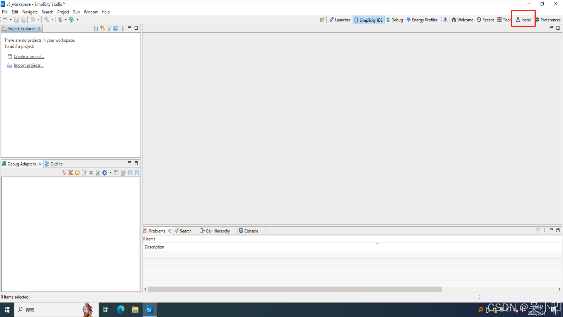The image size is (563, 317).
Task: Expand the Debug dropdown arrow in toolbar
Action: tap(66, 20)
